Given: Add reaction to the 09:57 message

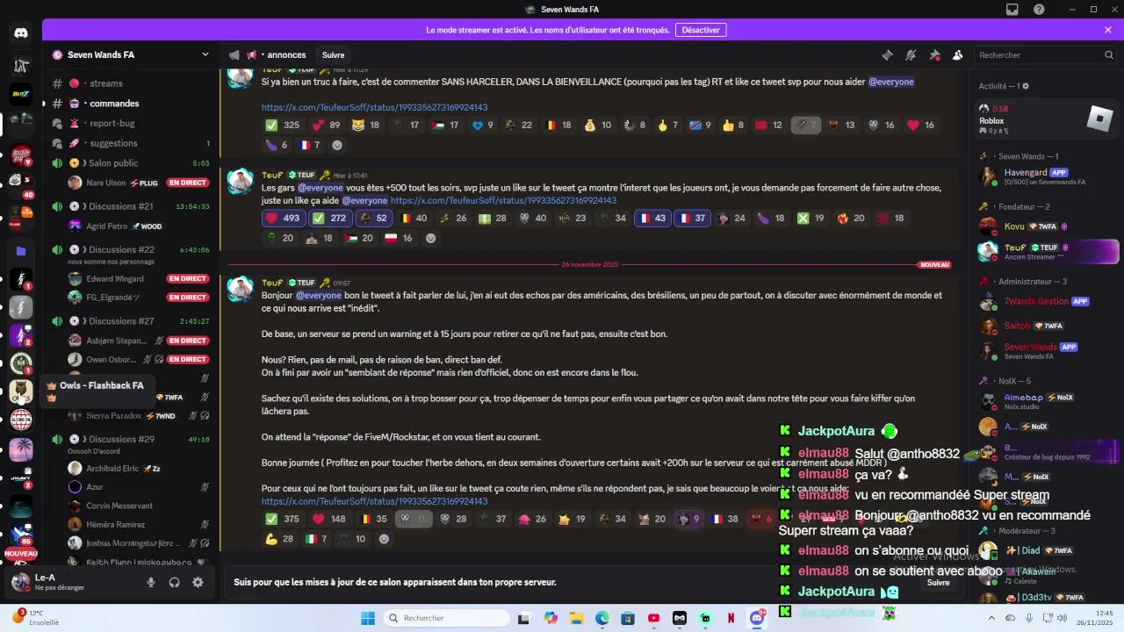Looking at the screenshot, I should [384, 539].
